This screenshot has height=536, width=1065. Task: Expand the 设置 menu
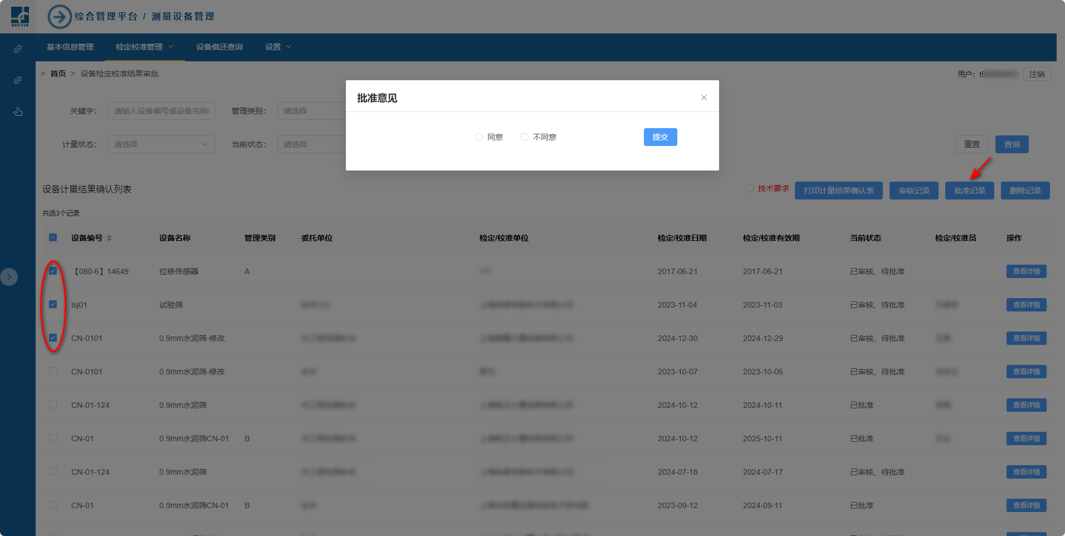277,47
